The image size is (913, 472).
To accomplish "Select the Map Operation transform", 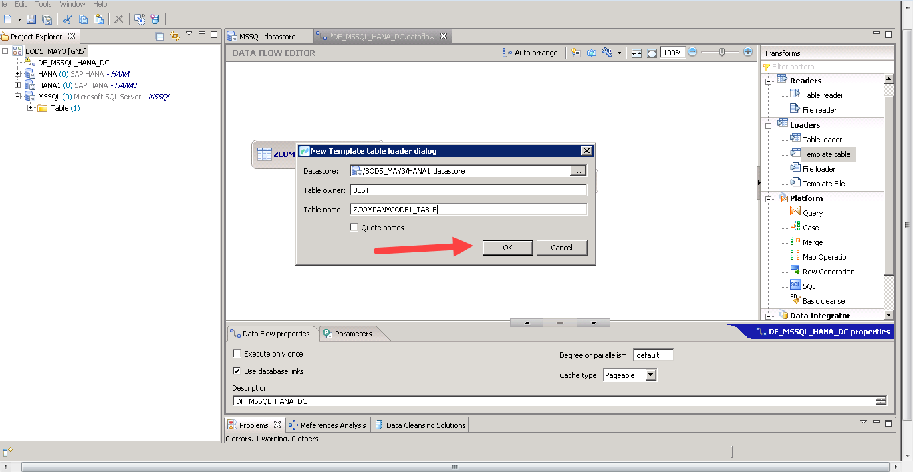I will coord(825,256).
